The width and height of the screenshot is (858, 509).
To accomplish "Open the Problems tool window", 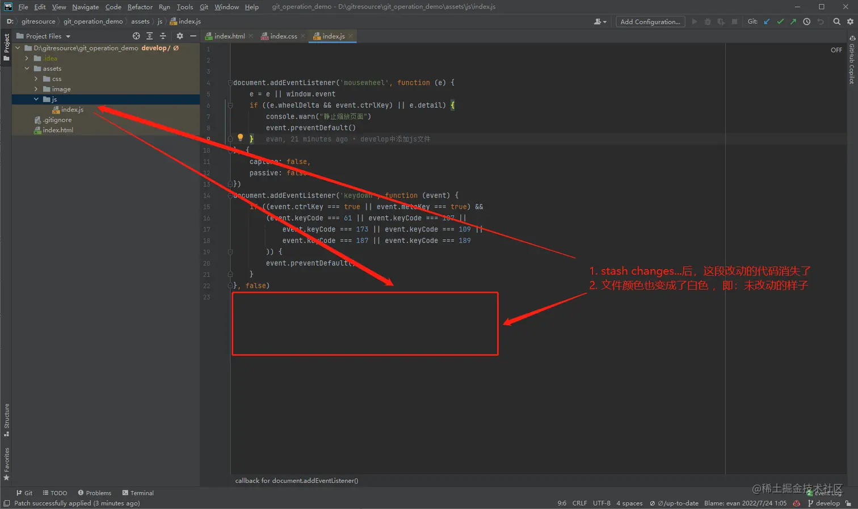I will [x=95, y=493].
